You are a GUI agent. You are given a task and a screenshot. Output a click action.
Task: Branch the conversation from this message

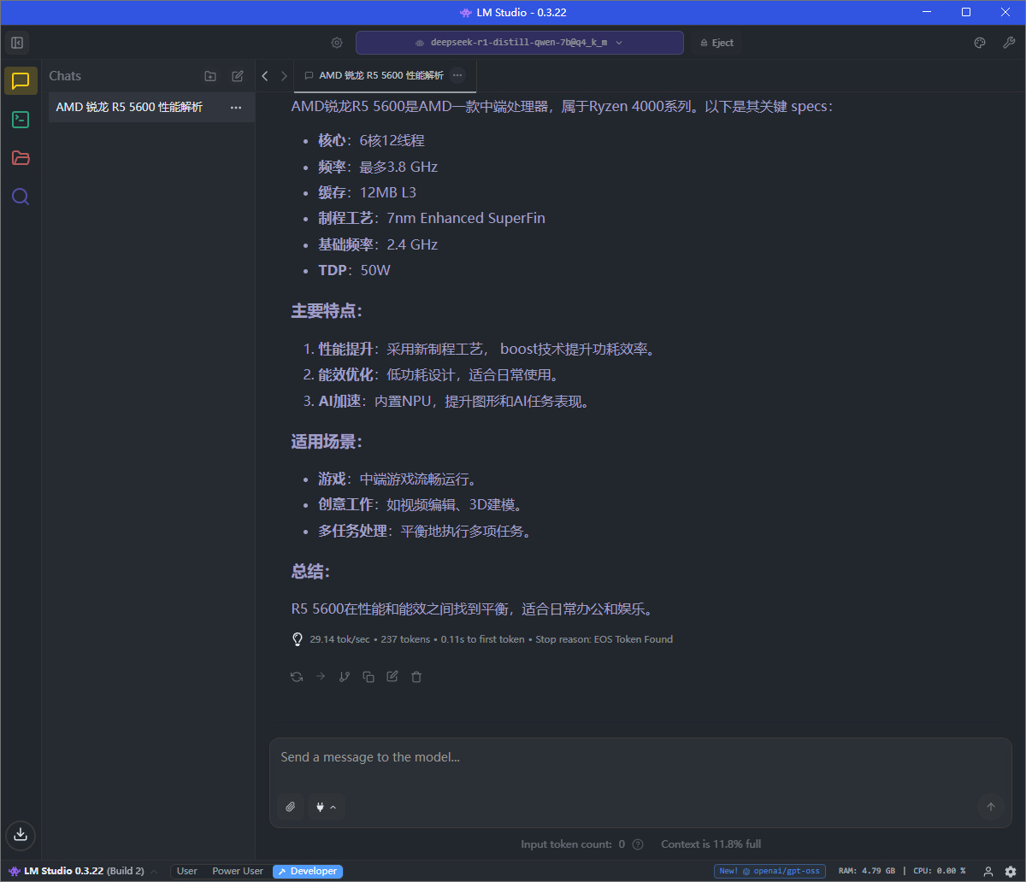click(345, 677)
